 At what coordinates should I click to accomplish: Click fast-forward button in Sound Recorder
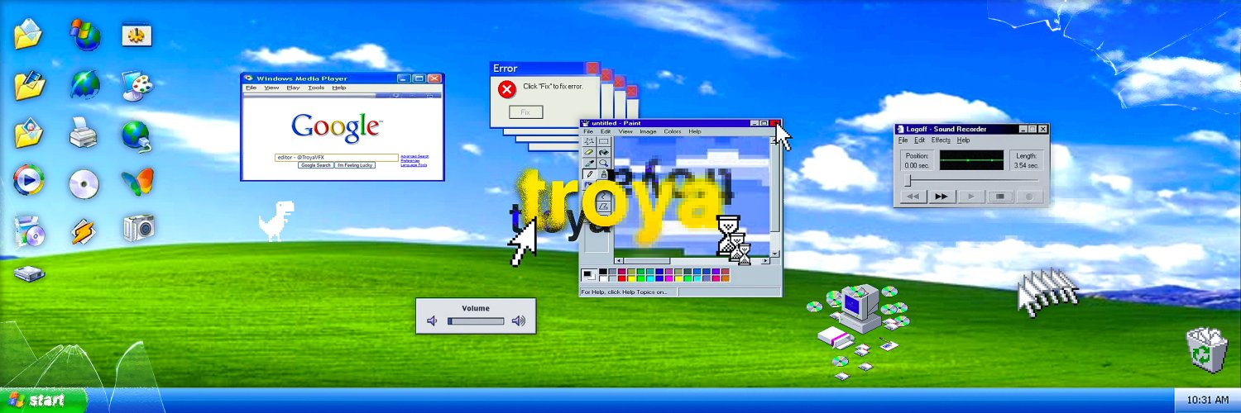942,197
